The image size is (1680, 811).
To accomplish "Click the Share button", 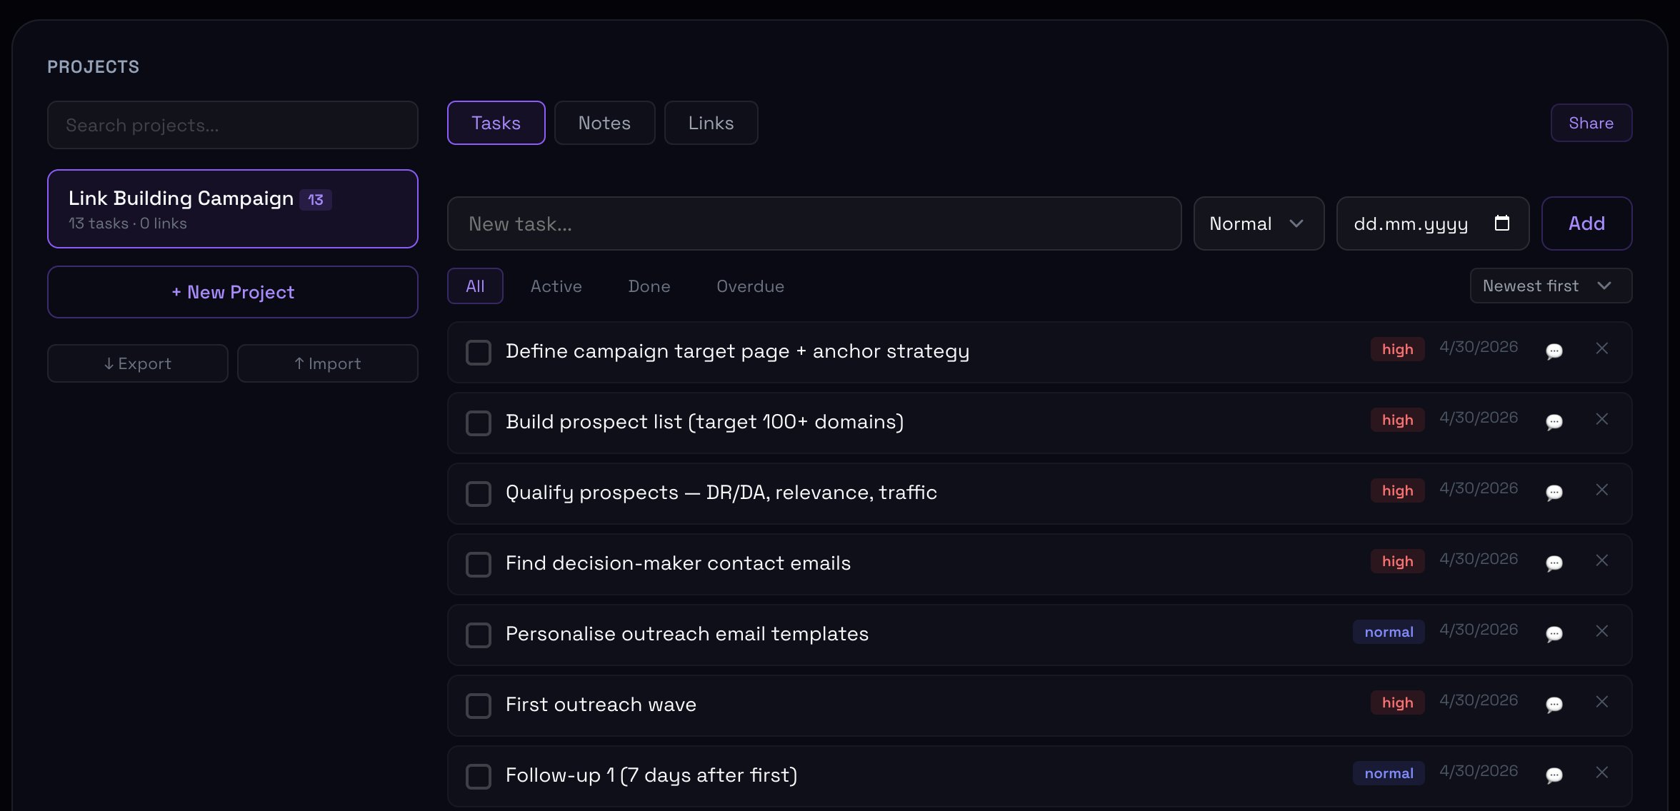I will coord(1591,123).
